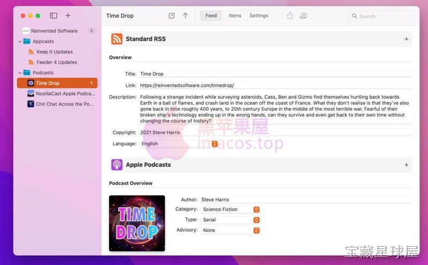
Task: Click the account sync icon in toolbar
Action: tap(303, 16)
